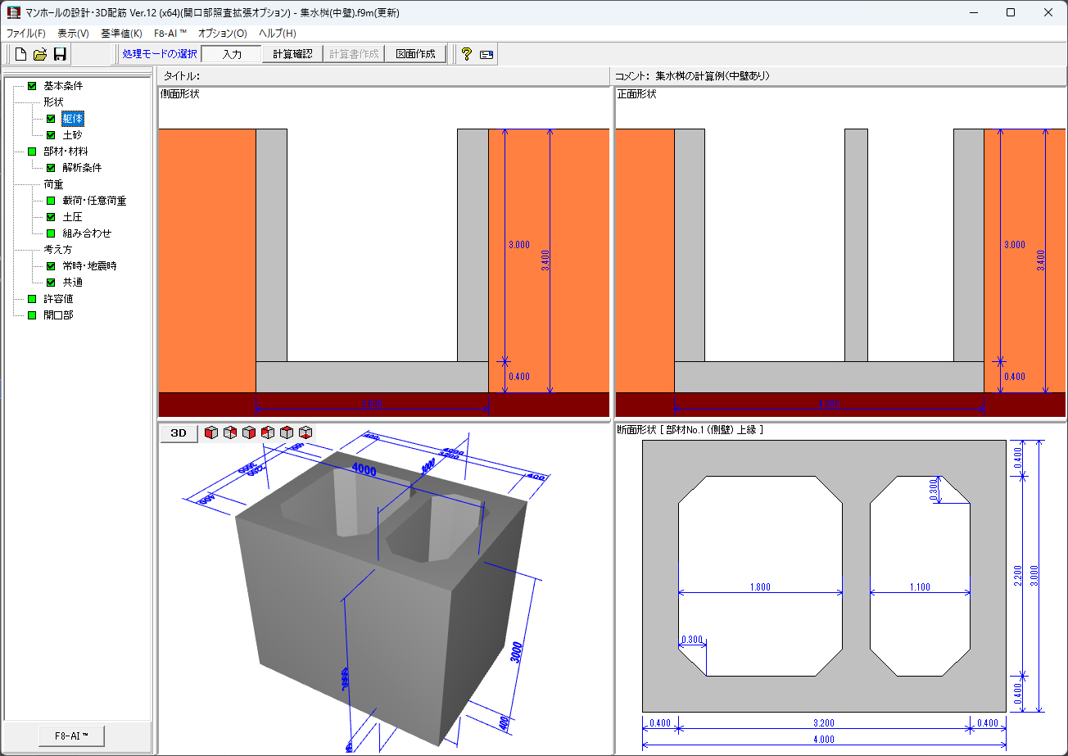
Task: Click the checked box beside 常時・地震時
Action: coord(51,266)
